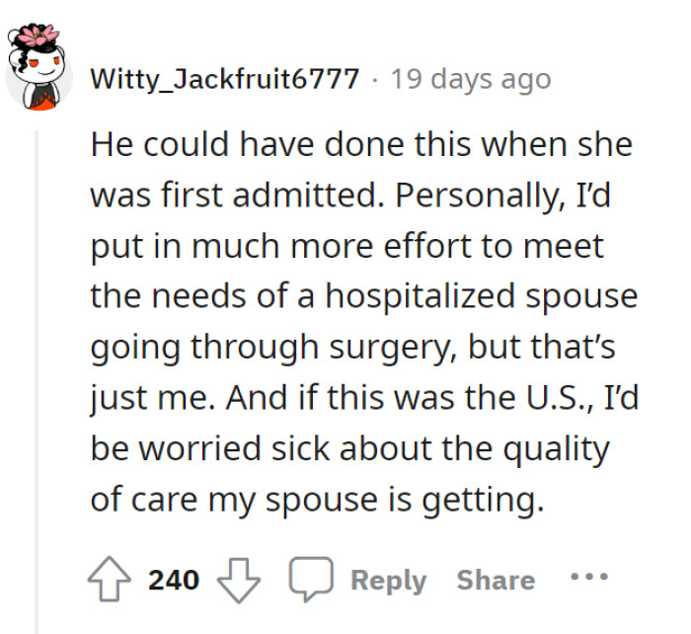Upvote Witty_Jackfruit6777's comment
The image size is (691, 634).
111,580
